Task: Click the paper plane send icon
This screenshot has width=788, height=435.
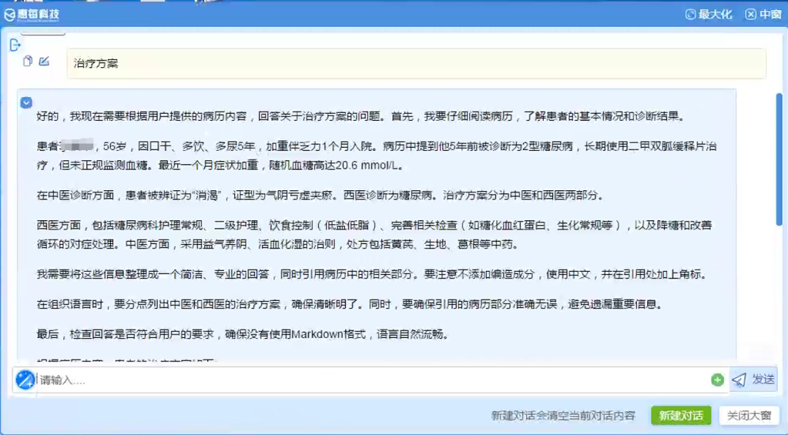Action: (x=738, y=378)
